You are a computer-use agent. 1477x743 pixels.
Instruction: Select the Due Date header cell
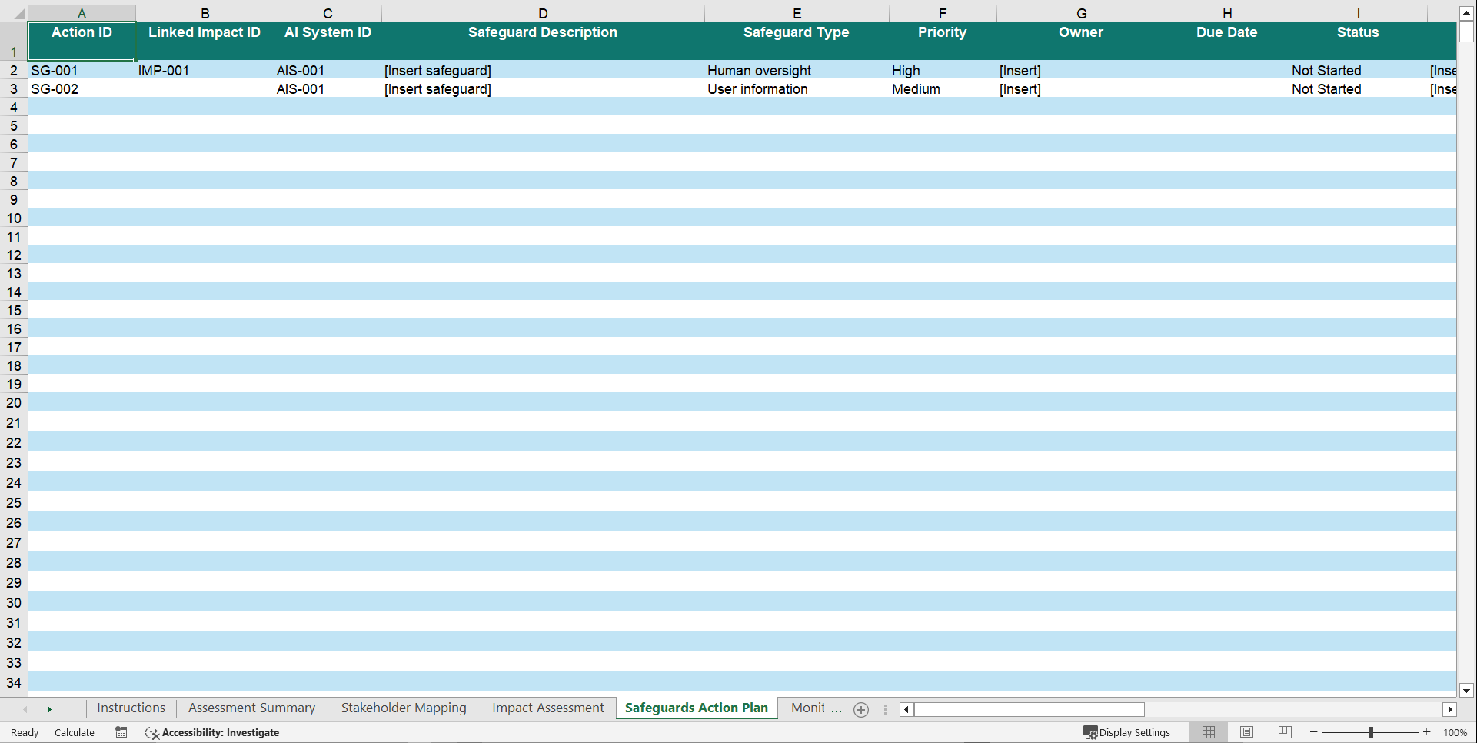point(1227,41)
